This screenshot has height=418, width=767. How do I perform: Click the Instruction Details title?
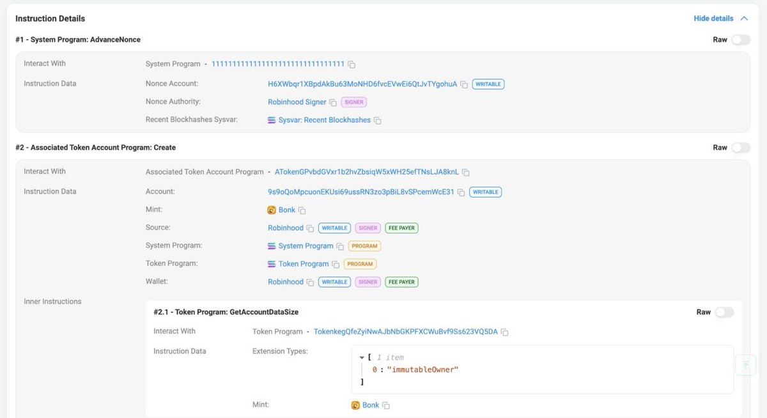tap(50, 19)
